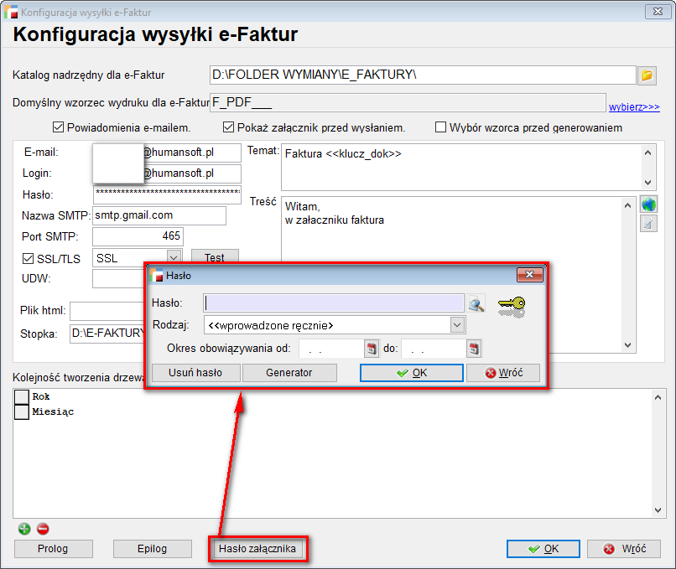The width and height of the screenshot is (676, 569).
Task: Open calendar for validity end date
Action: (474, 349)
